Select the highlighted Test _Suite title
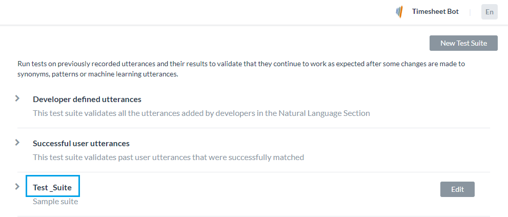Screen dimensions: 508x217 click(52, 187)
